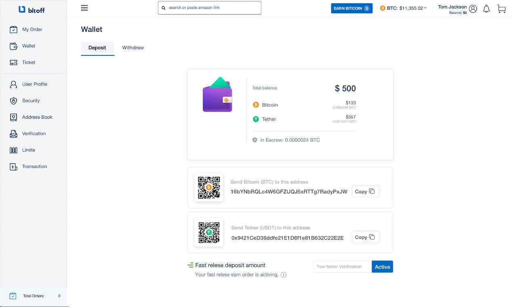Click the $367 Tether balance value
The width and height of the screenshot is (513, 307).
pyautogui.click(x=351, y=117)
